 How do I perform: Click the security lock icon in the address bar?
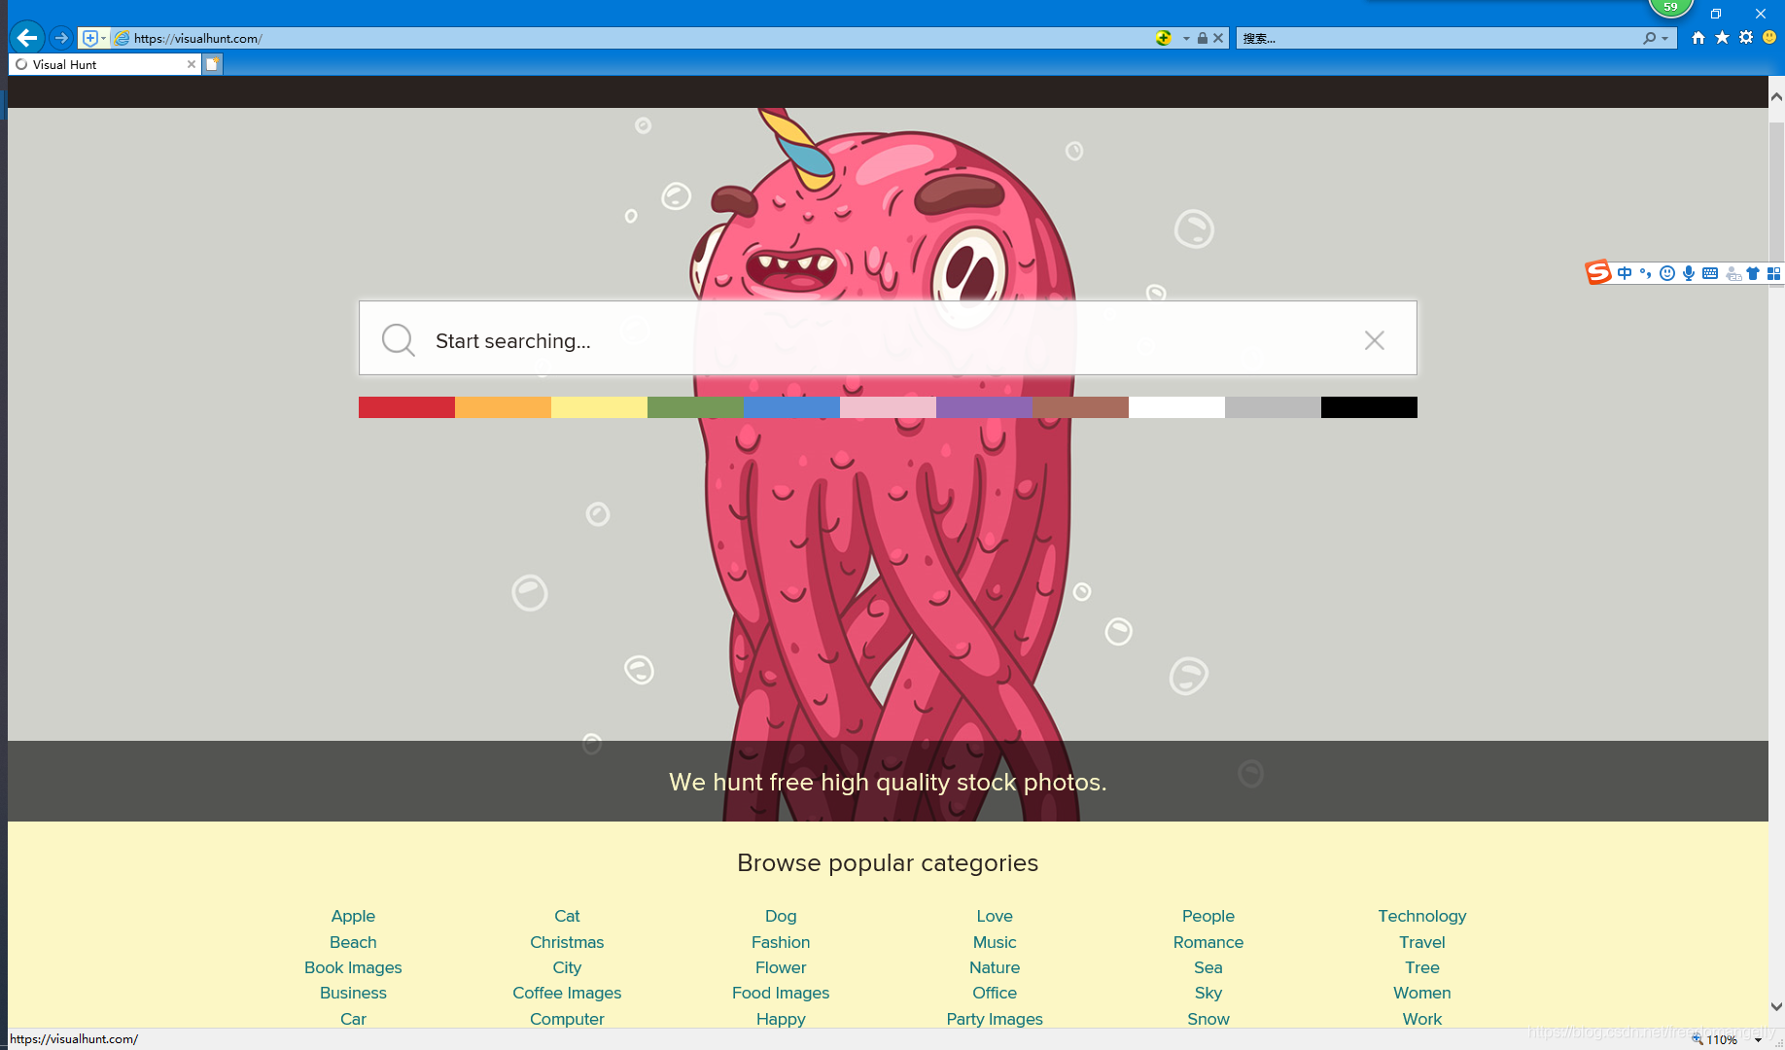pyautogui.click(x=1203, y=38)
